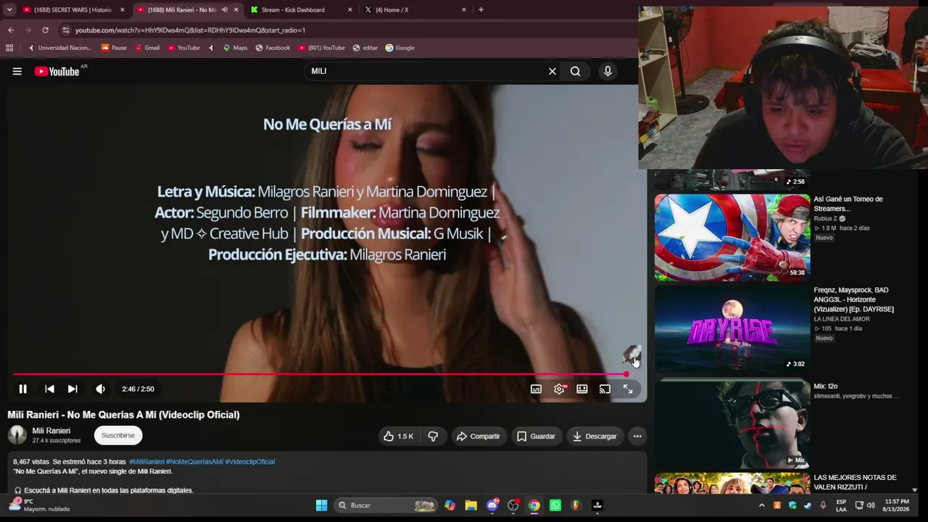
Task: Expand the tab search dropdown arrow
Action: pos(9,10)
